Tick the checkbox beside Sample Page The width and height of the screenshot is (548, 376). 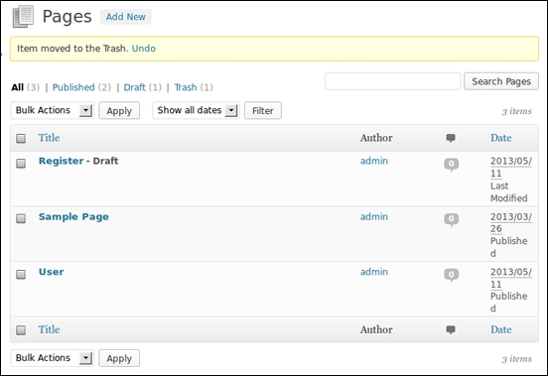point(21,218)
